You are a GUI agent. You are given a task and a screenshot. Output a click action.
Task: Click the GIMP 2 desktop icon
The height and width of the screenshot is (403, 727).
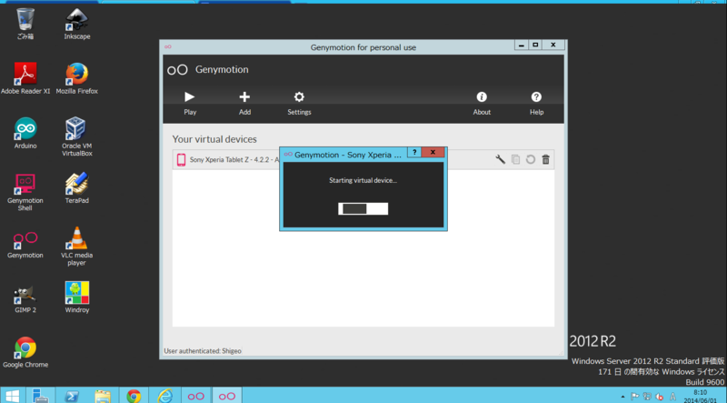25,297
